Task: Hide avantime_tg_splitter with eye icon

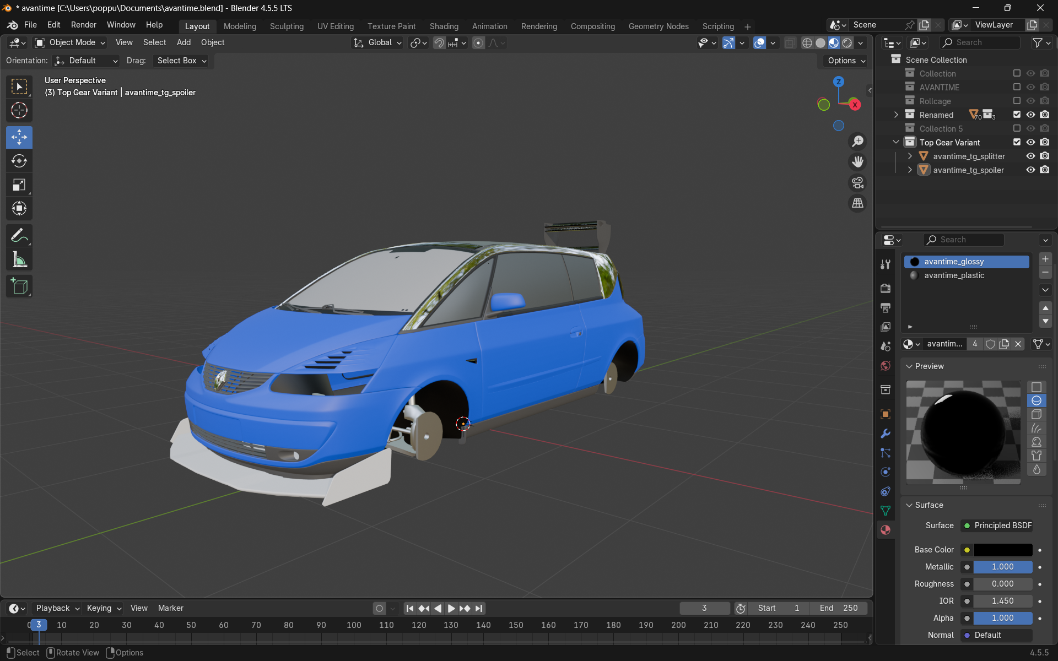Action: pyautogui.click(x=1030, y=156)
